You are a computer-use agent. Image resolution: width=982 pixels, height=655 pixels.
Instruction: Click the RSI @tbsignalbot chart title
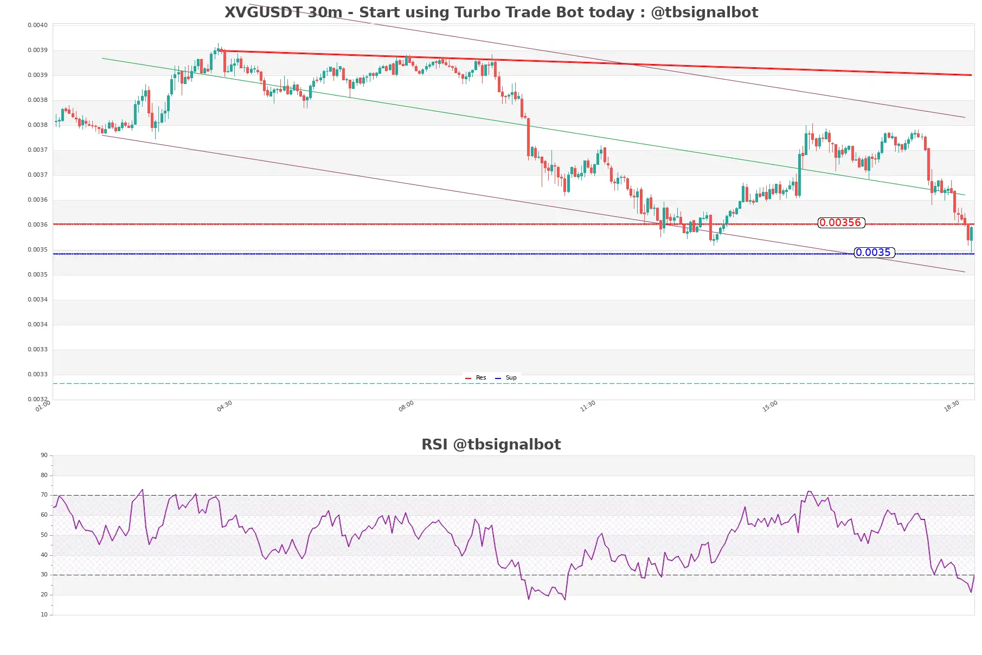pos(491,445)
